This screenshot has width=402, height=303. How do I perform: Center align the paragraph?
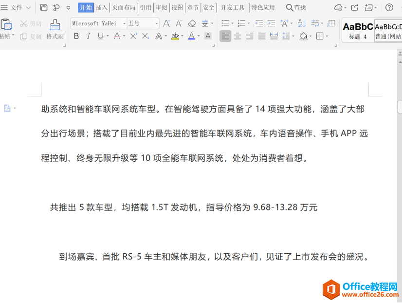(x=238, y=36)
